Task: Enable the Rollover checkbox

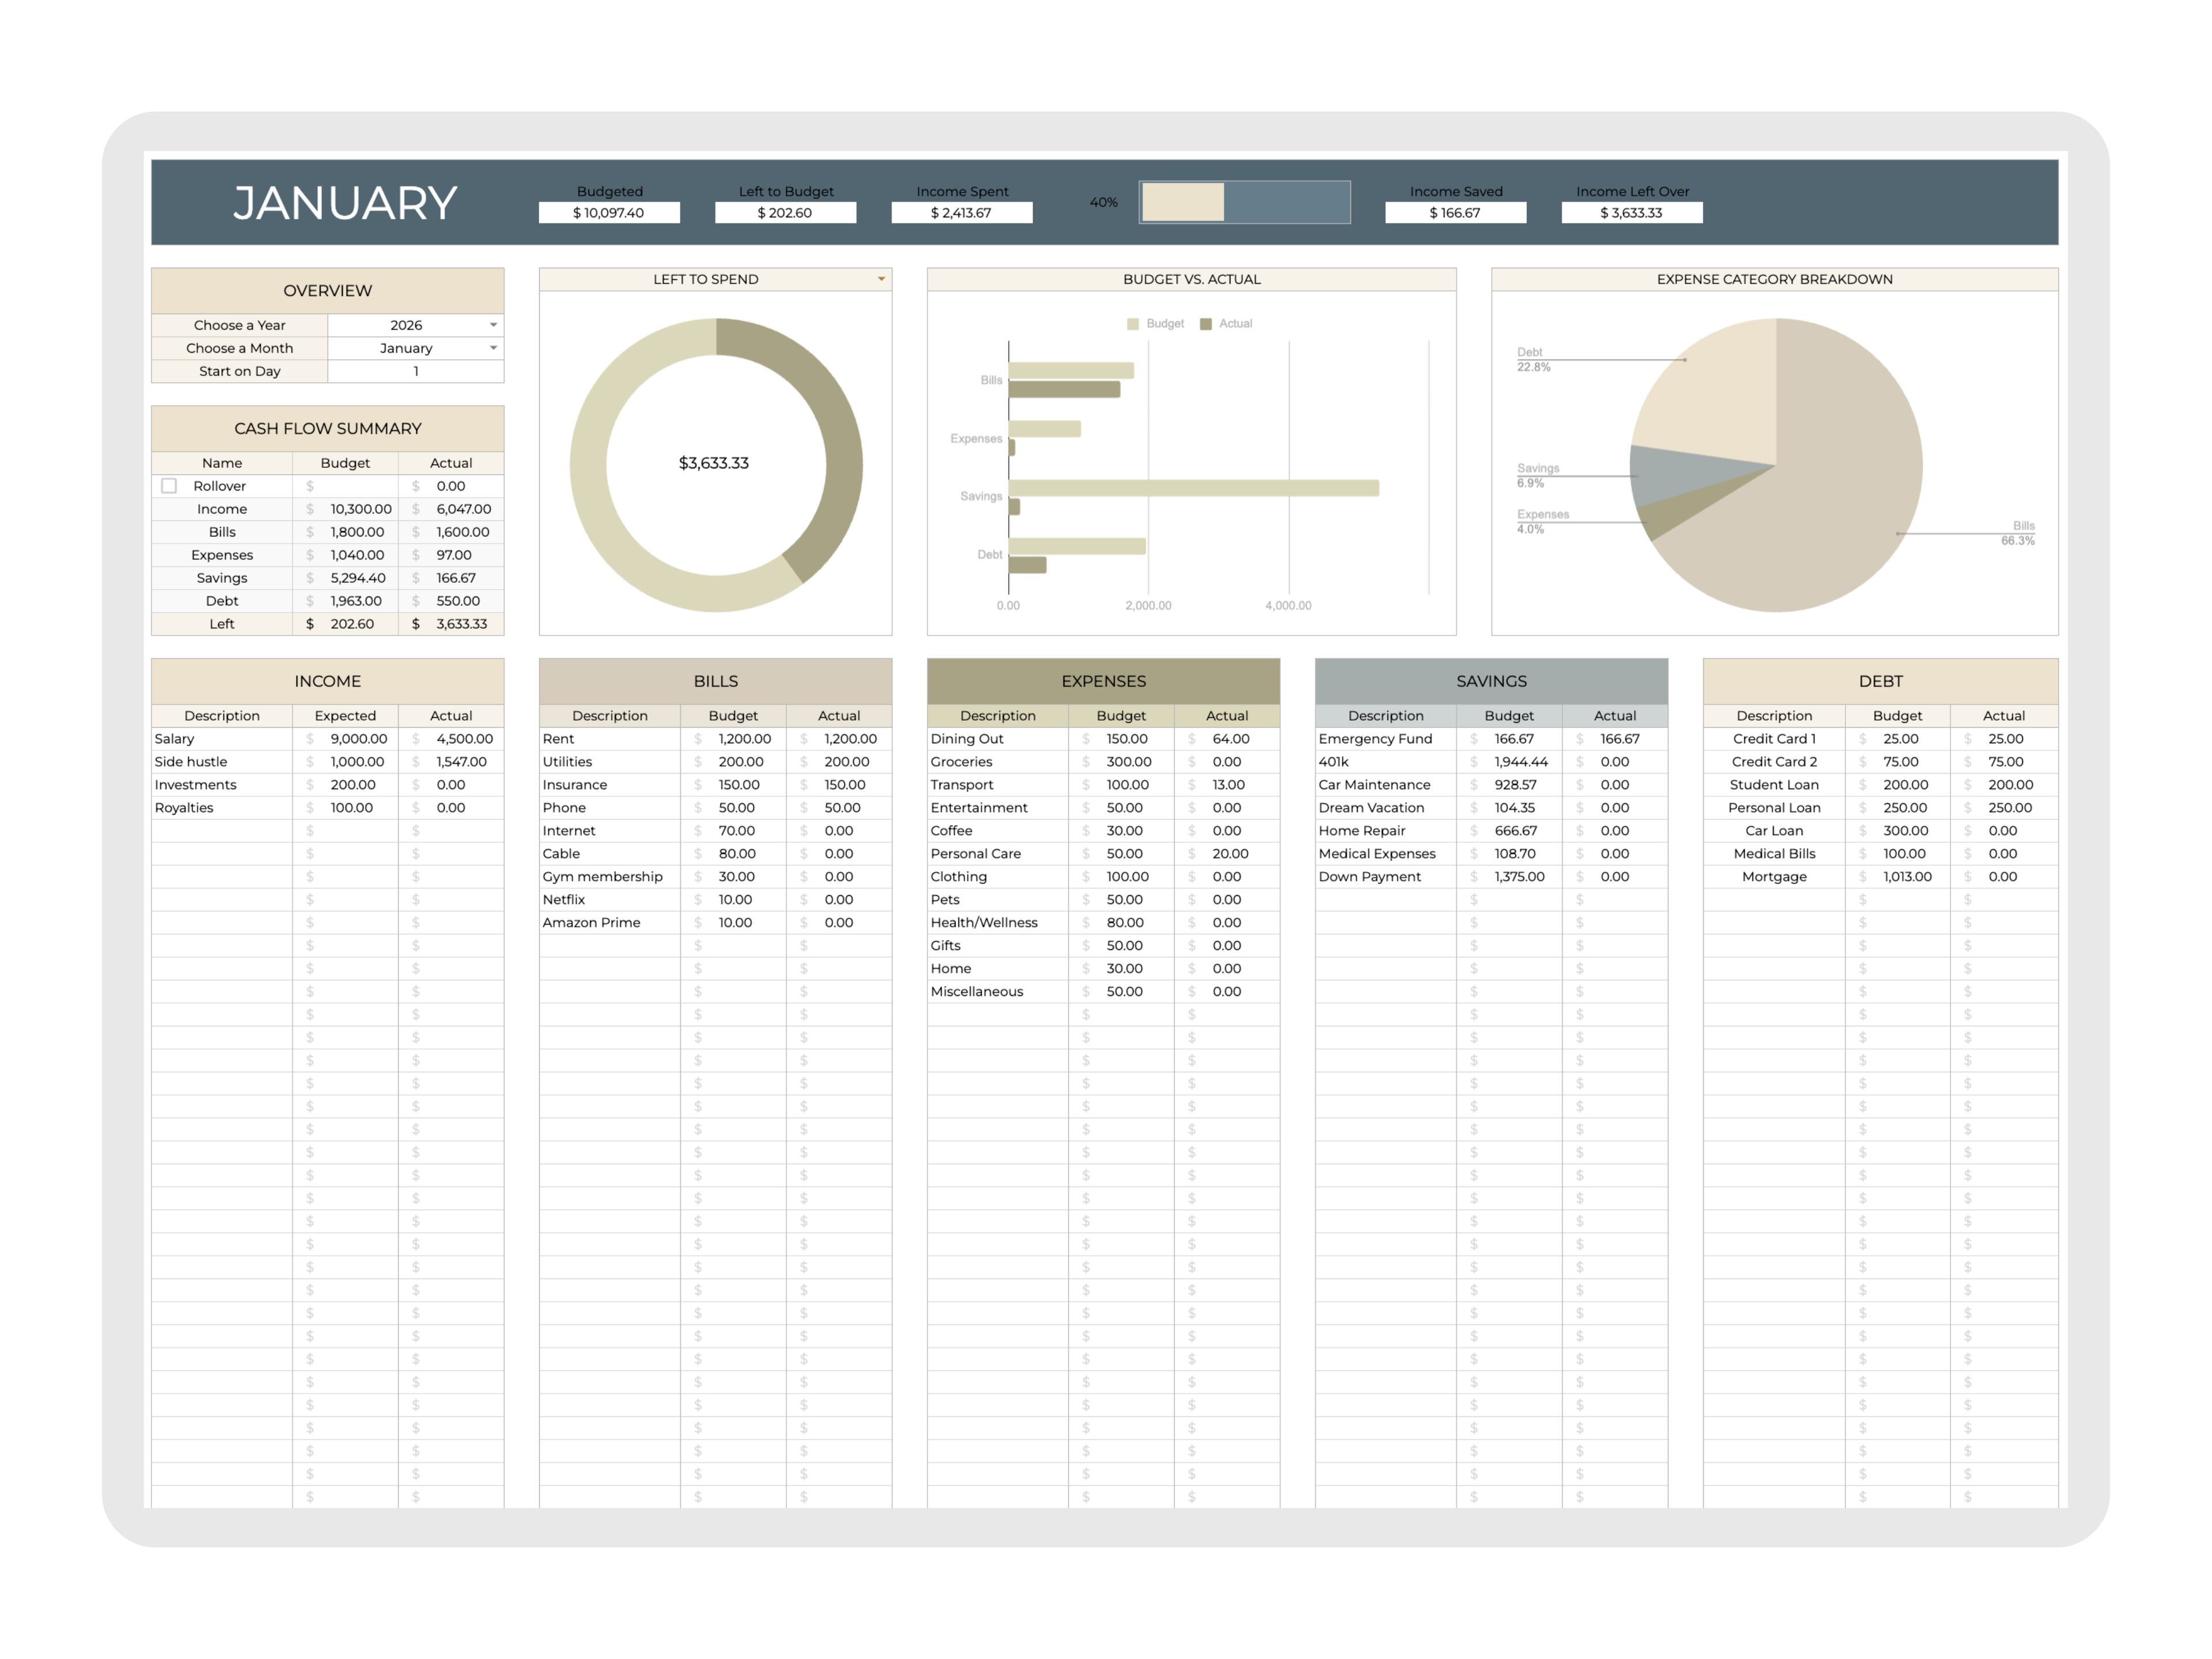Action: point(168,486)
